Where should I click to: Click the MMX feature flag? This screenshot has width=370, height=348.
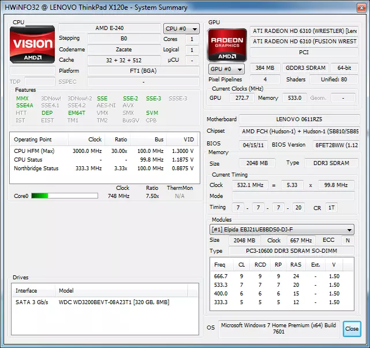[22, 98]
